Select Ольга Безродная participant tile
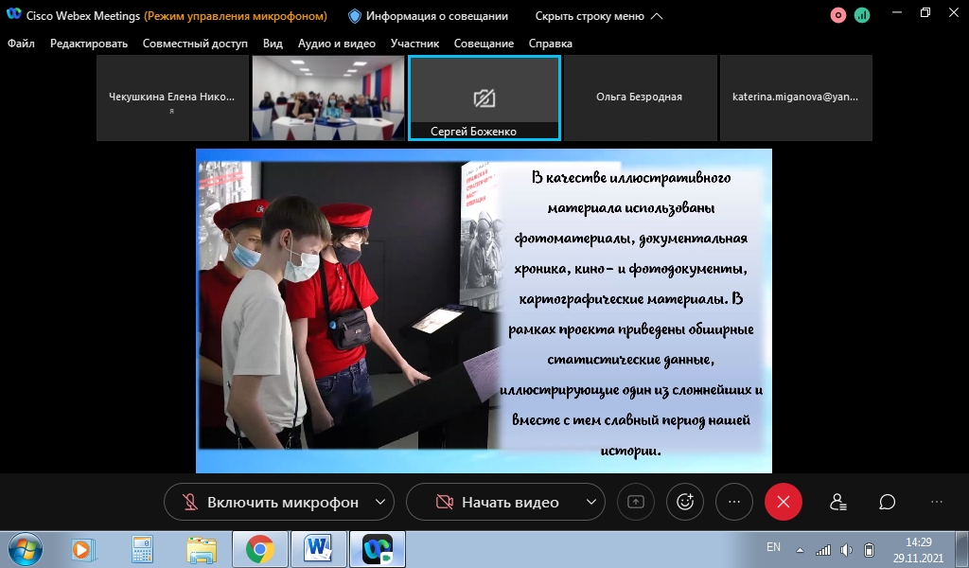This screenshot has width=969, height=568. point(639,97)
